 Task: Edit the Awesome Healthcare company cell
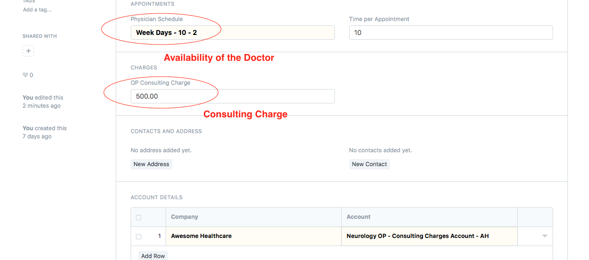(254, 236)
